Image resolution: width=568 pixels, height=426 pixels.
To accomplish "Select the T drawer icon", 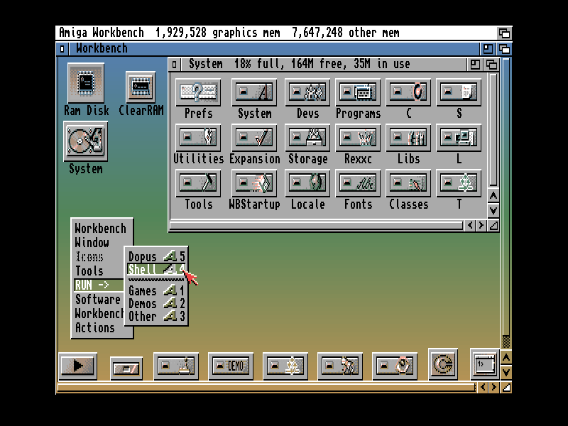I will click(459, 183).
